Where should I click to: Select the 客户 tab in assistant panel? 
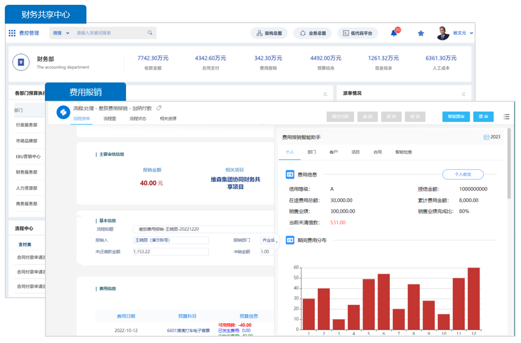(334, 152)
